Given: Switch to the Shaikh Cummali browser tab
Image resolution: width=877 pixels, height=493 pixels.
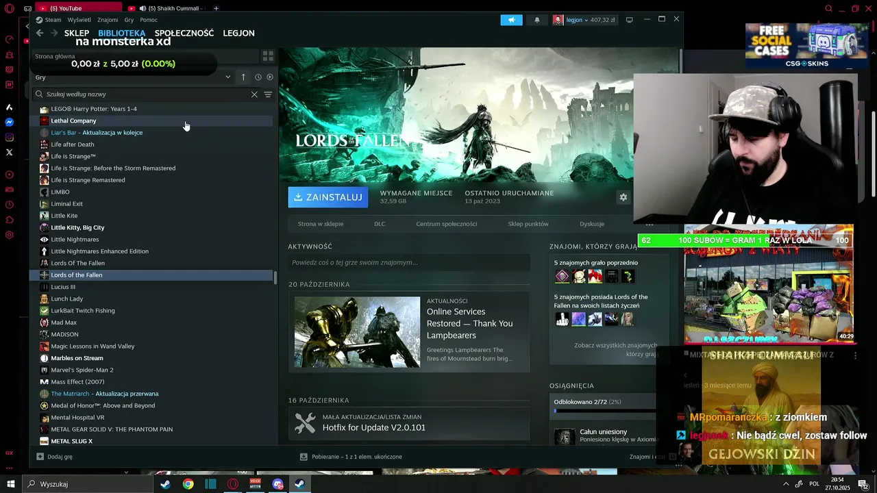Looking at the screenshot, I should tap(169, 8).
